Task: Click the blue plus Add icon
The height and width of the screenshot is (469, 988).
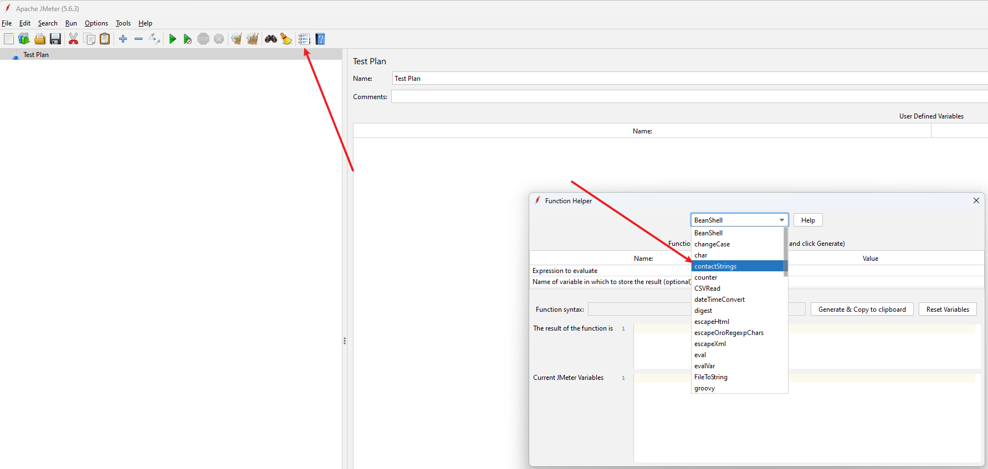Action: click(x=123, y=39)
